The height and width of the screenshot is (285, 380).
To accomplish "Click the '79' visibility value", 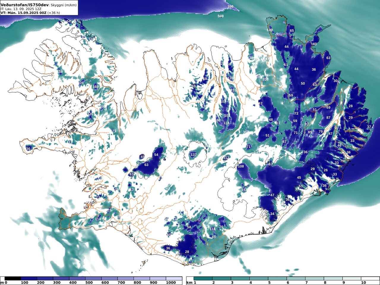I will 321,132.
